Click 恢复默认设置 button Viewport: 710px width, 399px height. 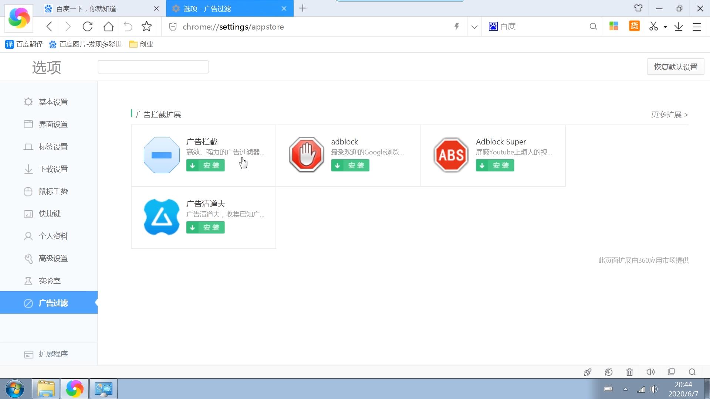tap(675, 67)
